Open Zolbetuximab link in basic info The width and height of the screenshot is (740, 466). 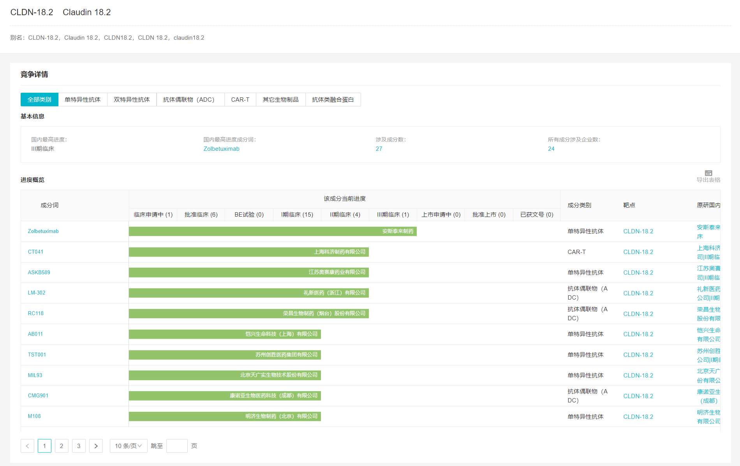coord(221,149)
